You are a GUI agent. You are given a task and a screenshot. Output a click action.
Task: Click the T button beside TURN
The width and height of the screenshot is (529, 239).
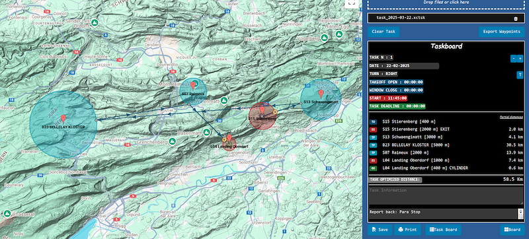pyautogui.click(x=520, y=75)
